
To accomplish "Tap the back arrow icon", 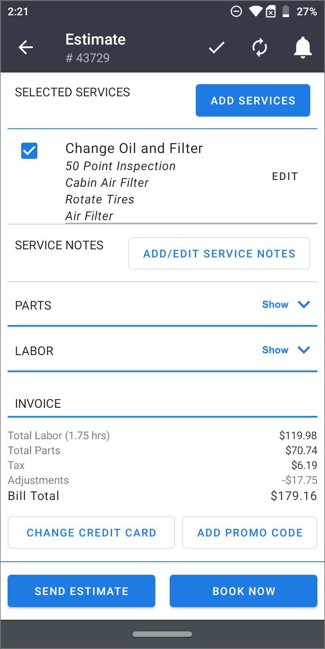I will (x=26, y=47).
